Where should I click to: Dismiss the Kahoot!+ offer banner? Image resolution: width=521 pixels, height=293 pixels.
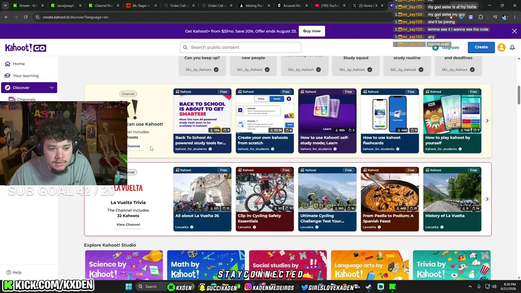pyautogui.click(x=514, y=31)
